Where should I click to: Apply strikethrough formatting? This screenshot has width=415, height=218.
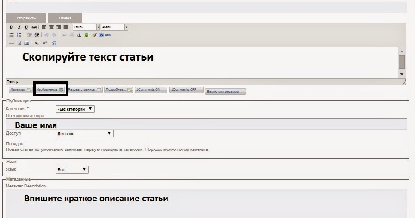[34, 27]
